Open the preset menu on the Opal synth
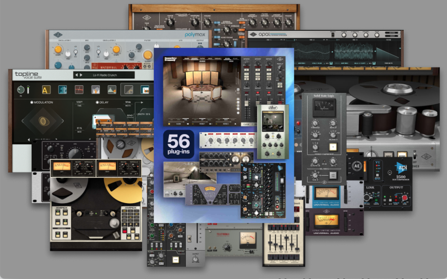 coord(392,33)
